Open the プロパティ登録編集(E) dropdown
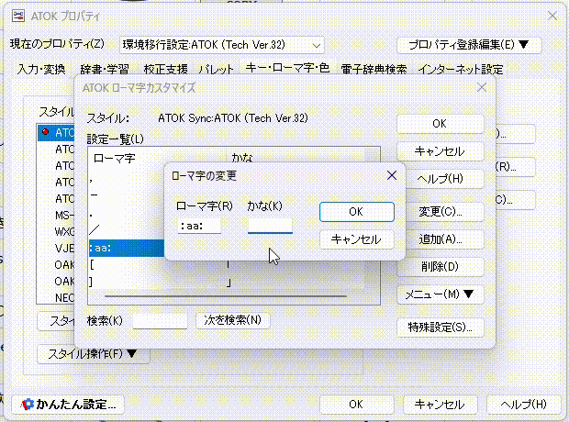The width and height of the screenshot is (569, 422). coord(469,45)
